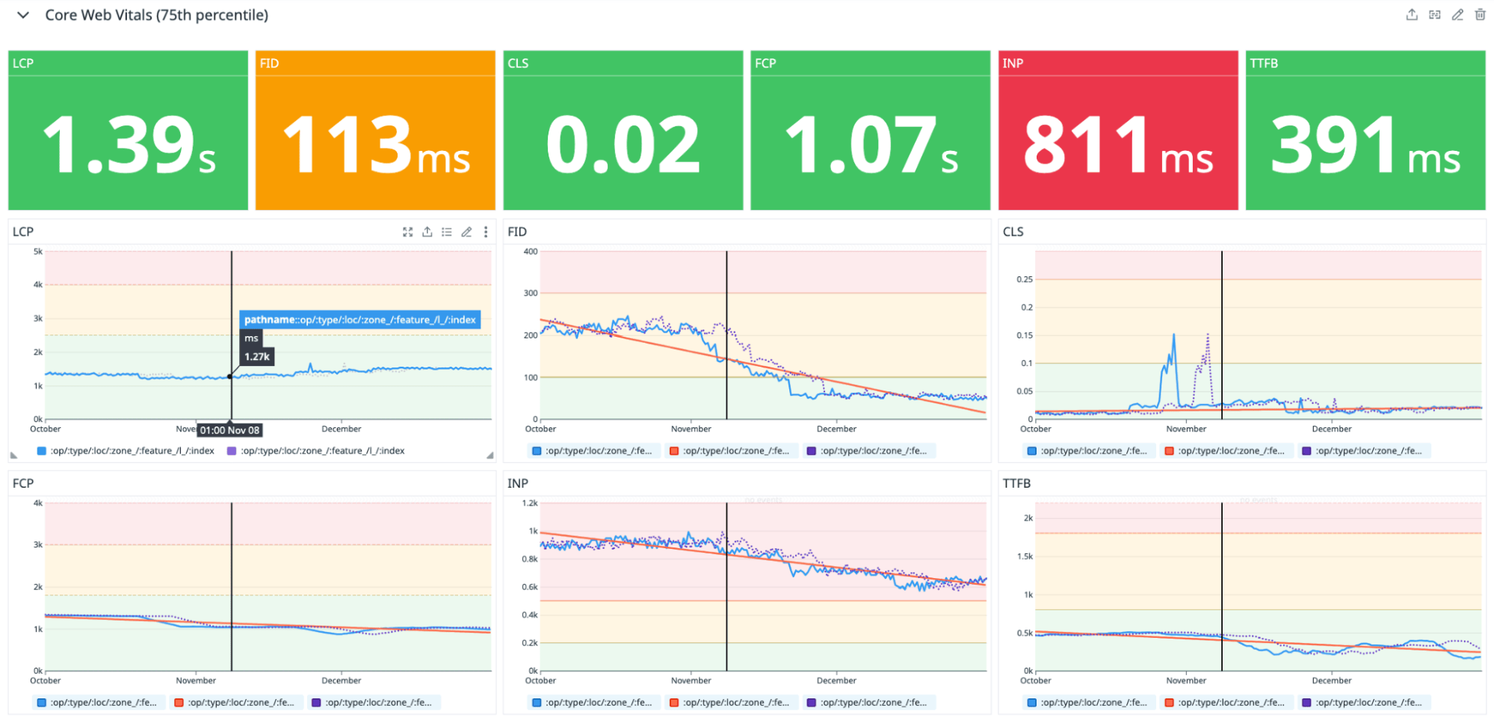Delete the Core Web Vitals dashboard

1480,14
